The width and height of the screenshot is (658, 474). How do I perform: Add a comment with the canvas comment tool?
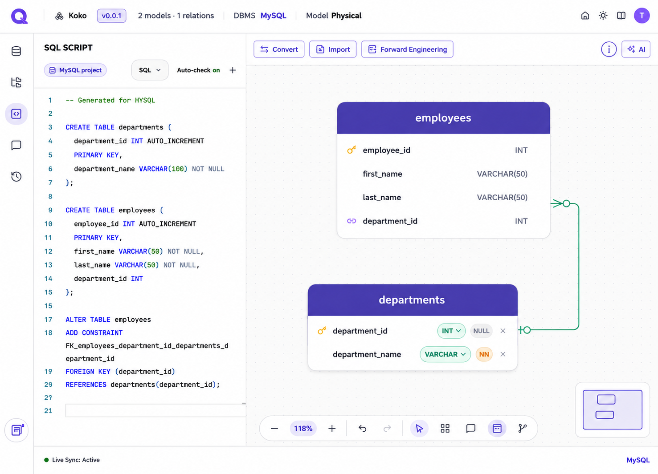click(x=471, y=429)
